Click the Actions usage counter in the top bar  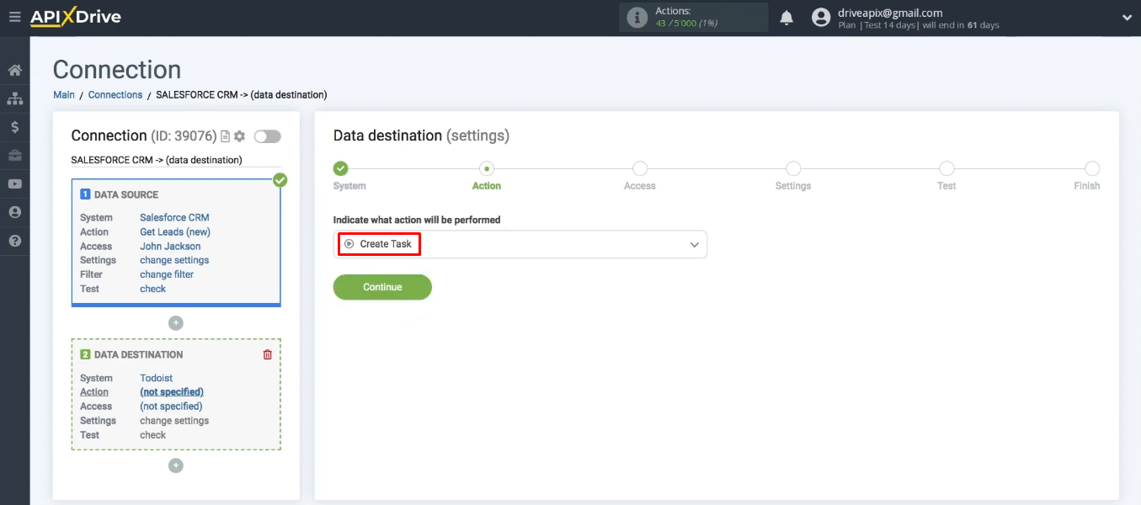[x=693, y=17]
